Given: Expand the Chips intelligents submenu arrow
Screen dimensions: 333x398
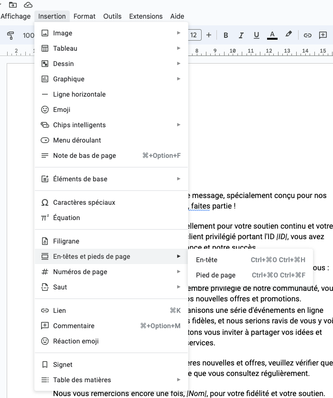Looking at the screenshot, I should (x=179, y=125).
